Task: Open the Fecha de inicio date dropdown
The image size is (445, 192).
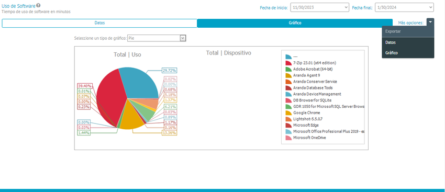Action: 319,7
